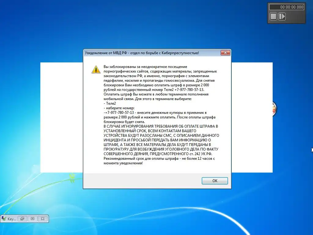The height and width of the screenshot is (235, 313).
Task: Click the text 'момента уведомления!'
Action: click(123, 163)
